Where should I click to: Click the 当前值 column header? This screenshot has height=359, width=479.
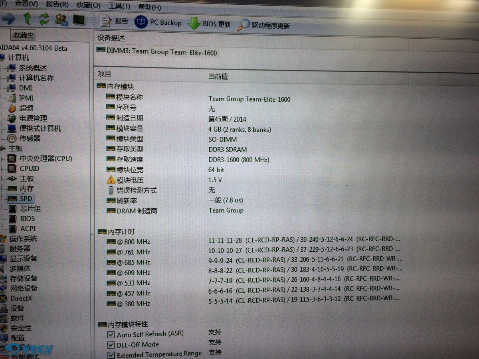218,76
